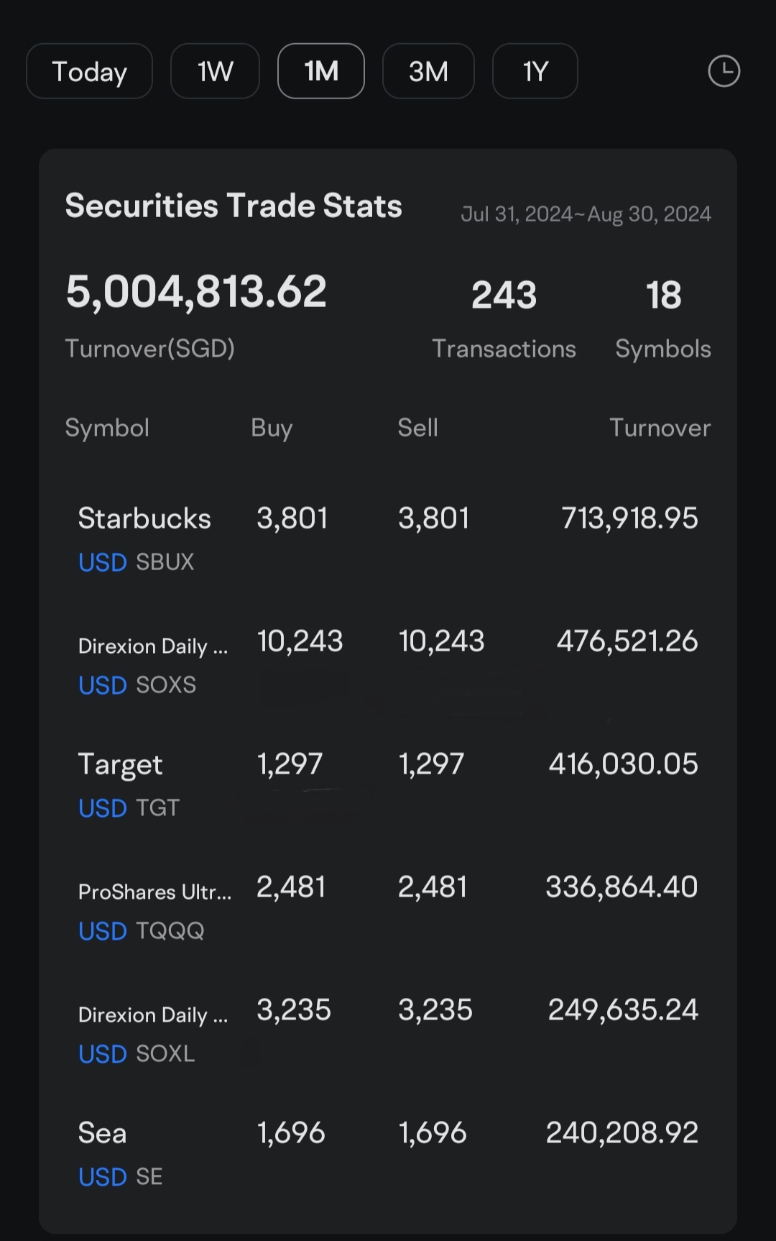Open the Target TGT trade row
This screenshot has width=776, height=1241.
[388, 784]
